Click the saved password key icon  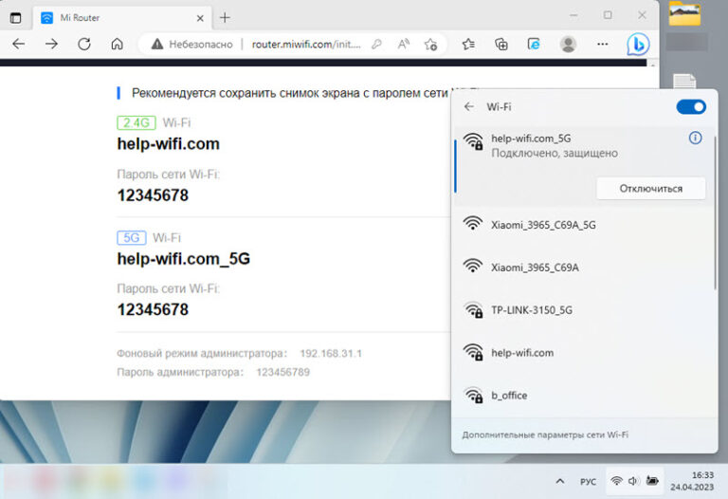click(x=376, y=45)
